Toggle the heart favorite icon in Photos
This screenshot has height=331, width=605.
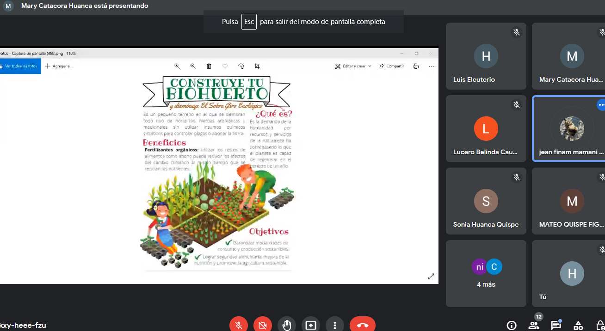[225, 66]
